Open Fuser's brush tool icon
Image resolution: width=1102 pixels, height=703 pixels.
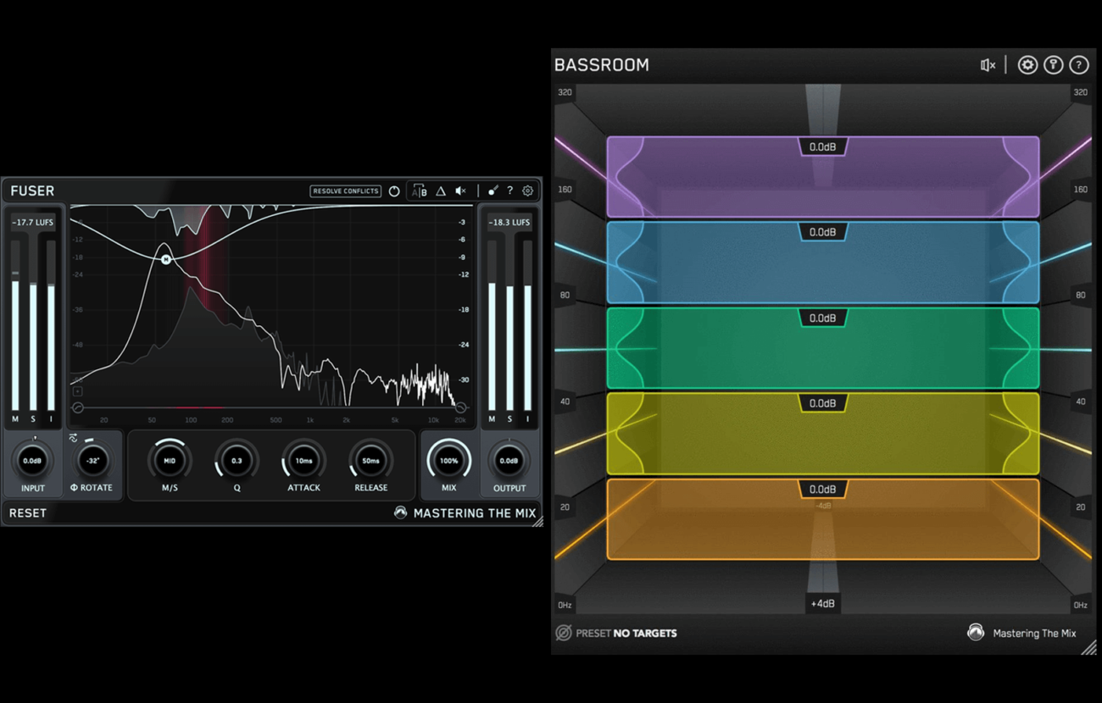493,191
